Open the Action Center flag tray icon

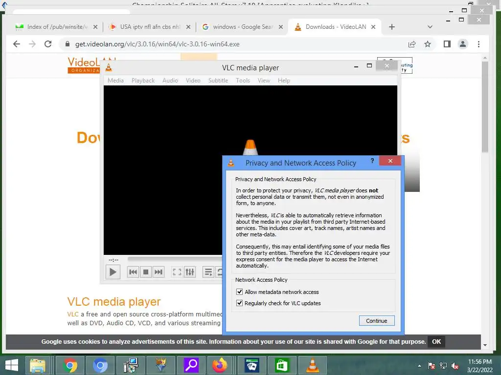[x=432, y=366]
